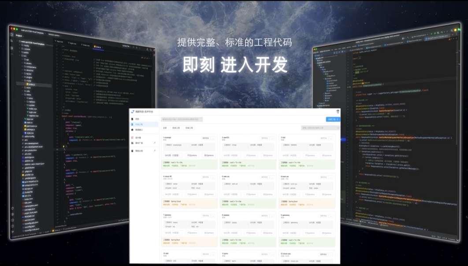Open more menu on card 5 web-po
Image resolution: width=468 pixels, height=266 pixels.
[272, 177]
